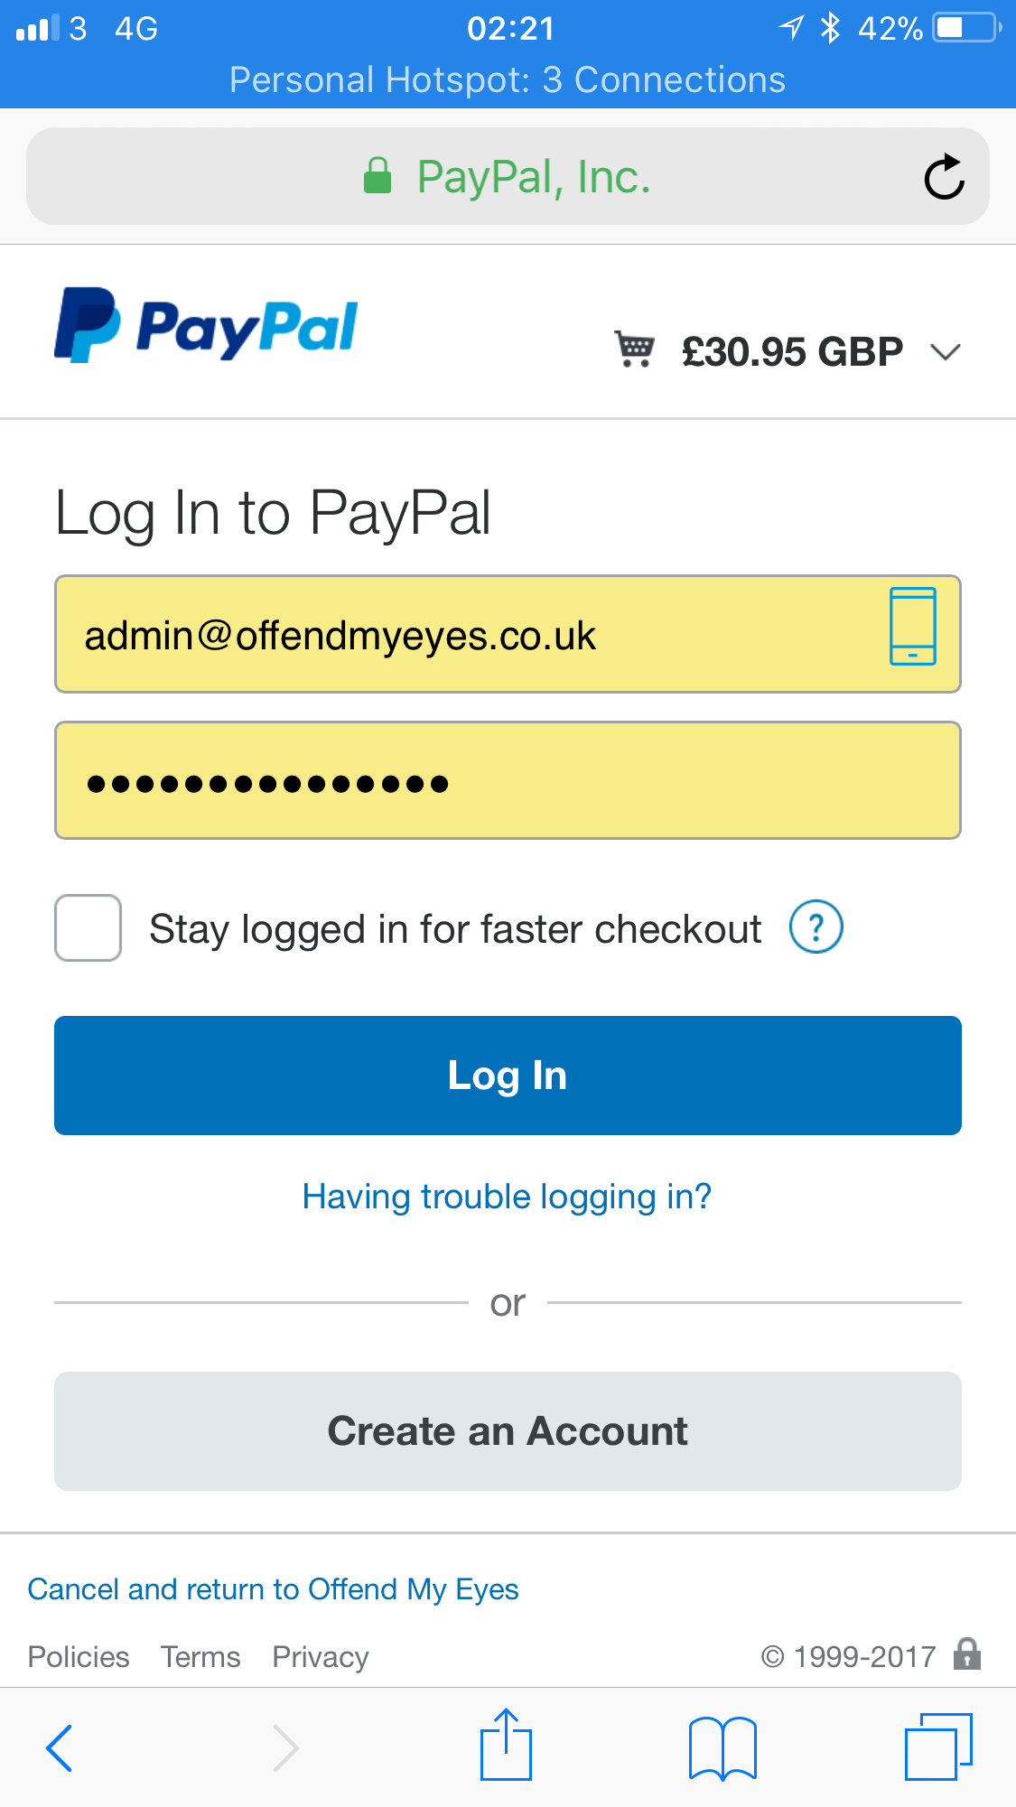
Task: Tick Stay logged in for faster checkout
Action: coord(88,927)
